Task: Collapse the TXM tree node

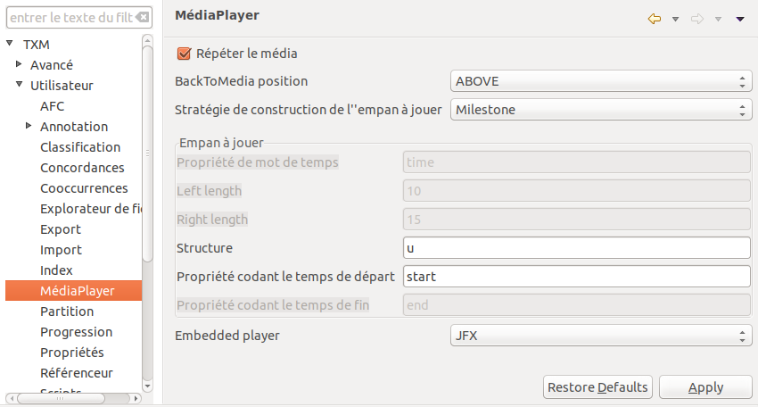Action: pos(10,44)
